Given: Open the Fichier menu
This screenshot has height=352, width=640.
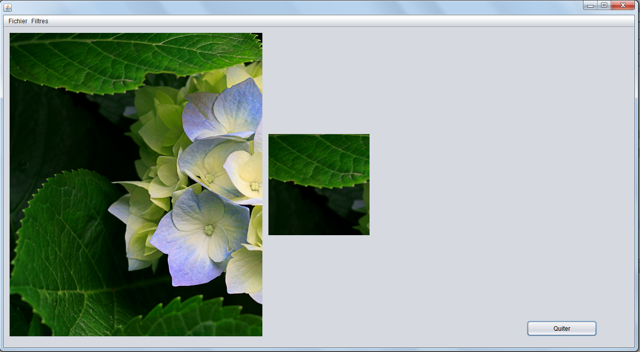Looking at the screenshot, I should point(18,21).
